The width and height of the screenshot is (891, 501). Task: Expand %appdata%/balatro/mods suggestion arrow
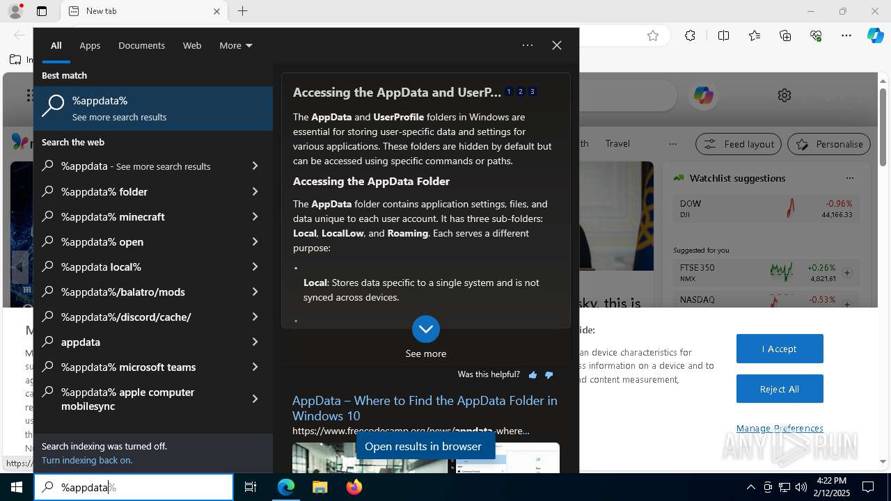(x=255, y=292)
